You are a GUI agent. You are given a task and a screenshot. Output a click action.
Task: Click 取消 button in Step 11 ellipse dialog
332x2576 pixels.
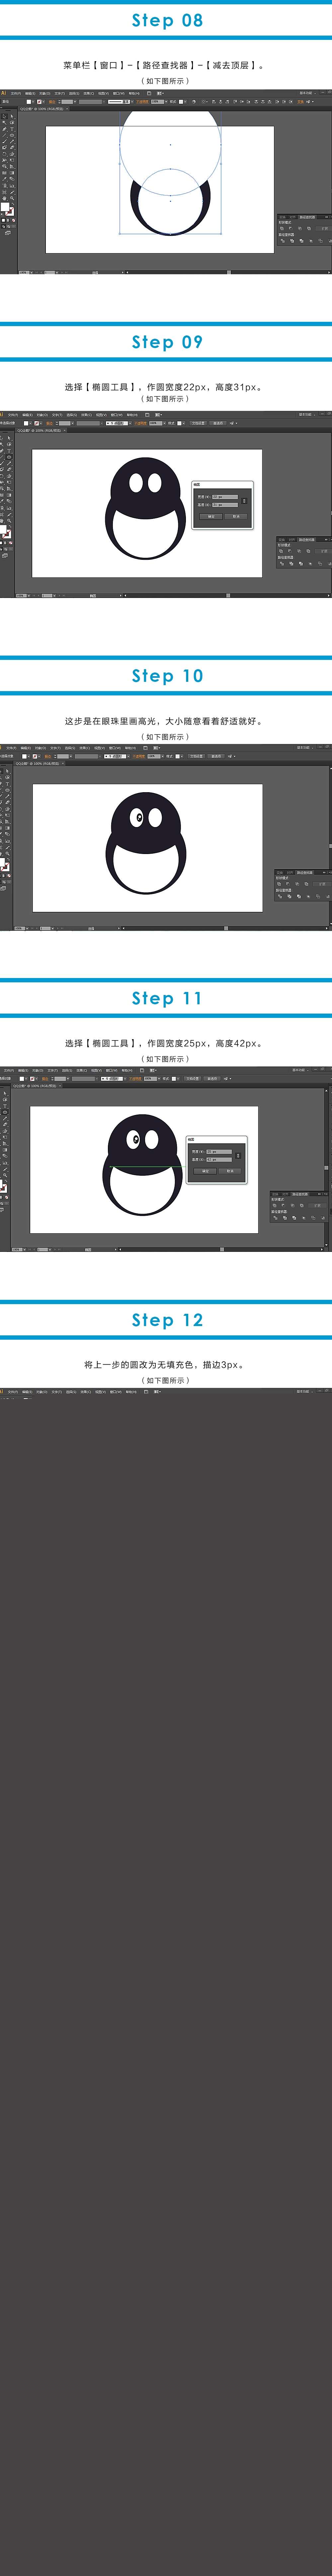[x=230, y=1171]
